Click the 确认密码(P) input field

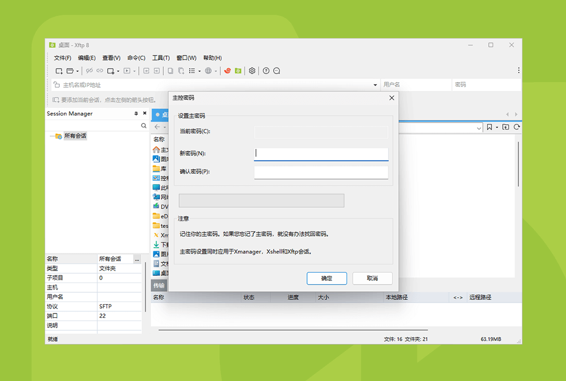pyautogui.click(x=321, y=172)
